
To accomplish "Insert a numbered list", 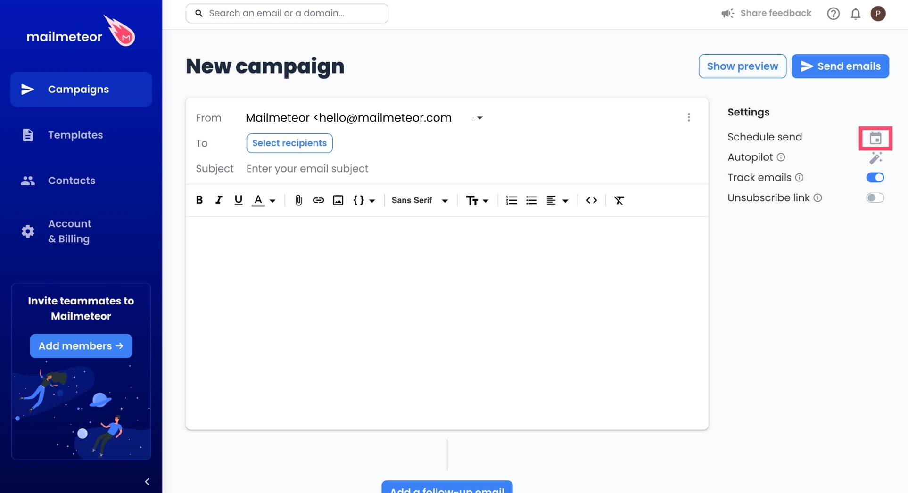I will tap(512, 200).
